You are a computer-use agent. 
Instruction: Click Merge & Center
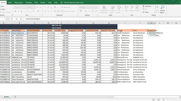pos(68,11)
